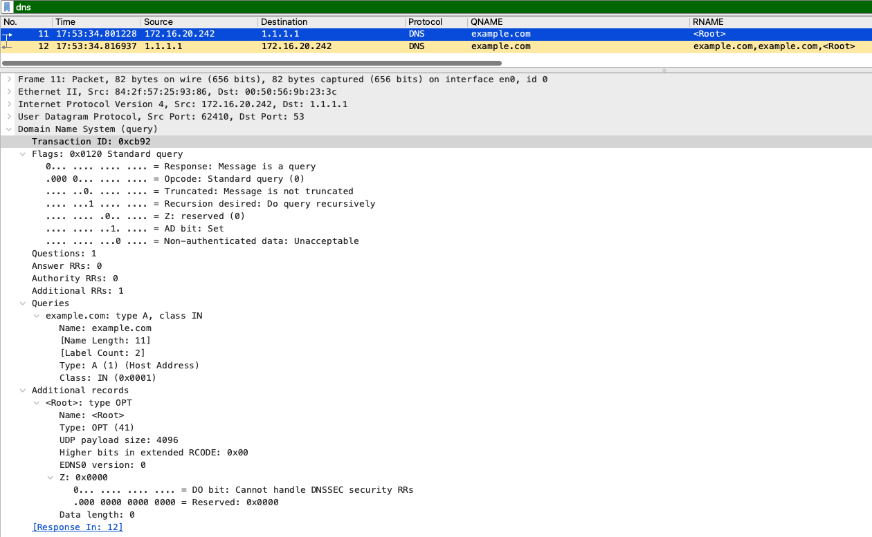Collapse example.com: type A, class IN
Screen dimensions: 872x537
pos(37,316)
